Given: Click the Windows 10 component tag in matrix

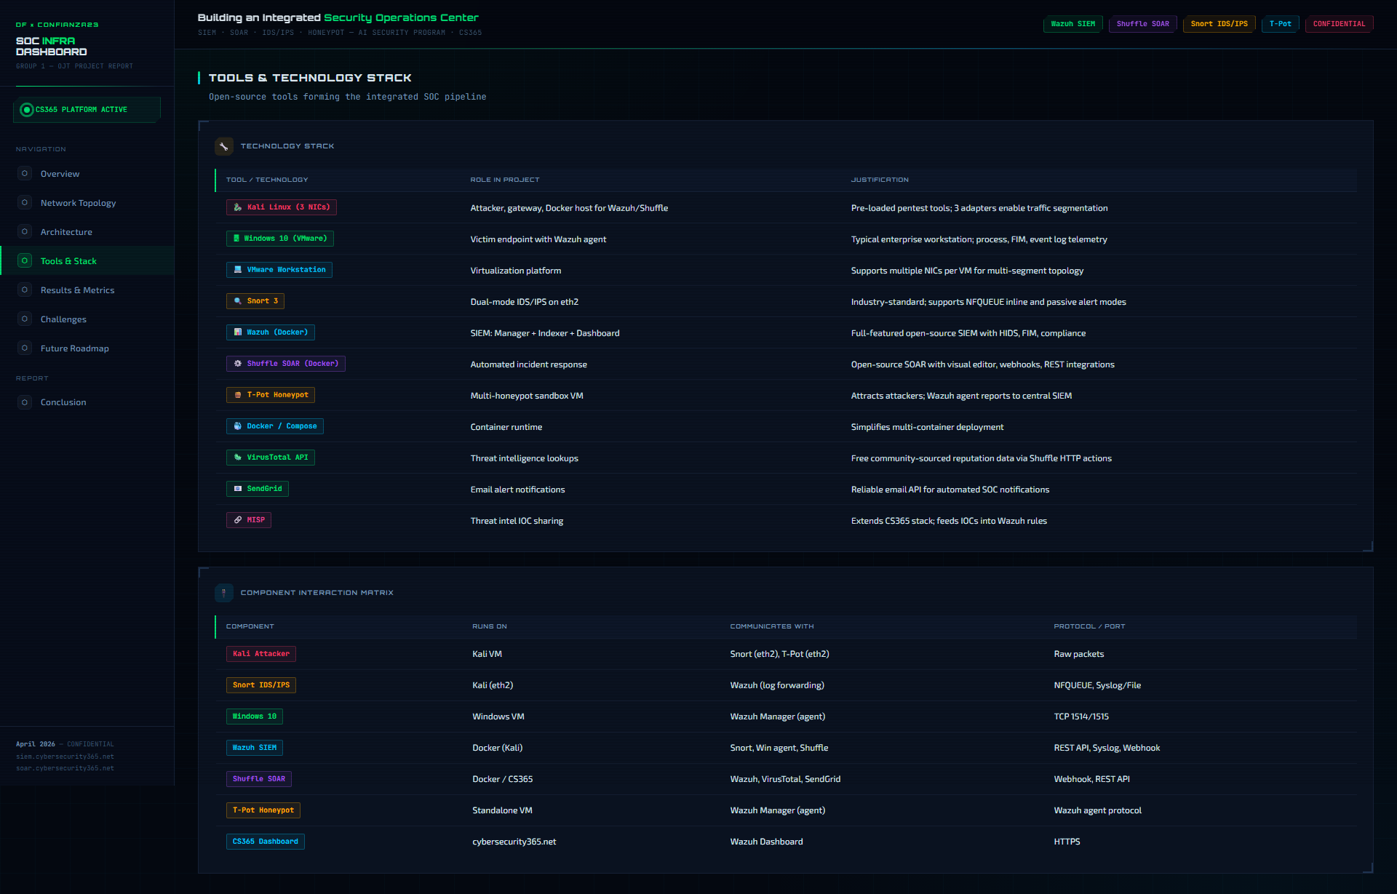Looking at the screenshot, I should pos(254,717).
